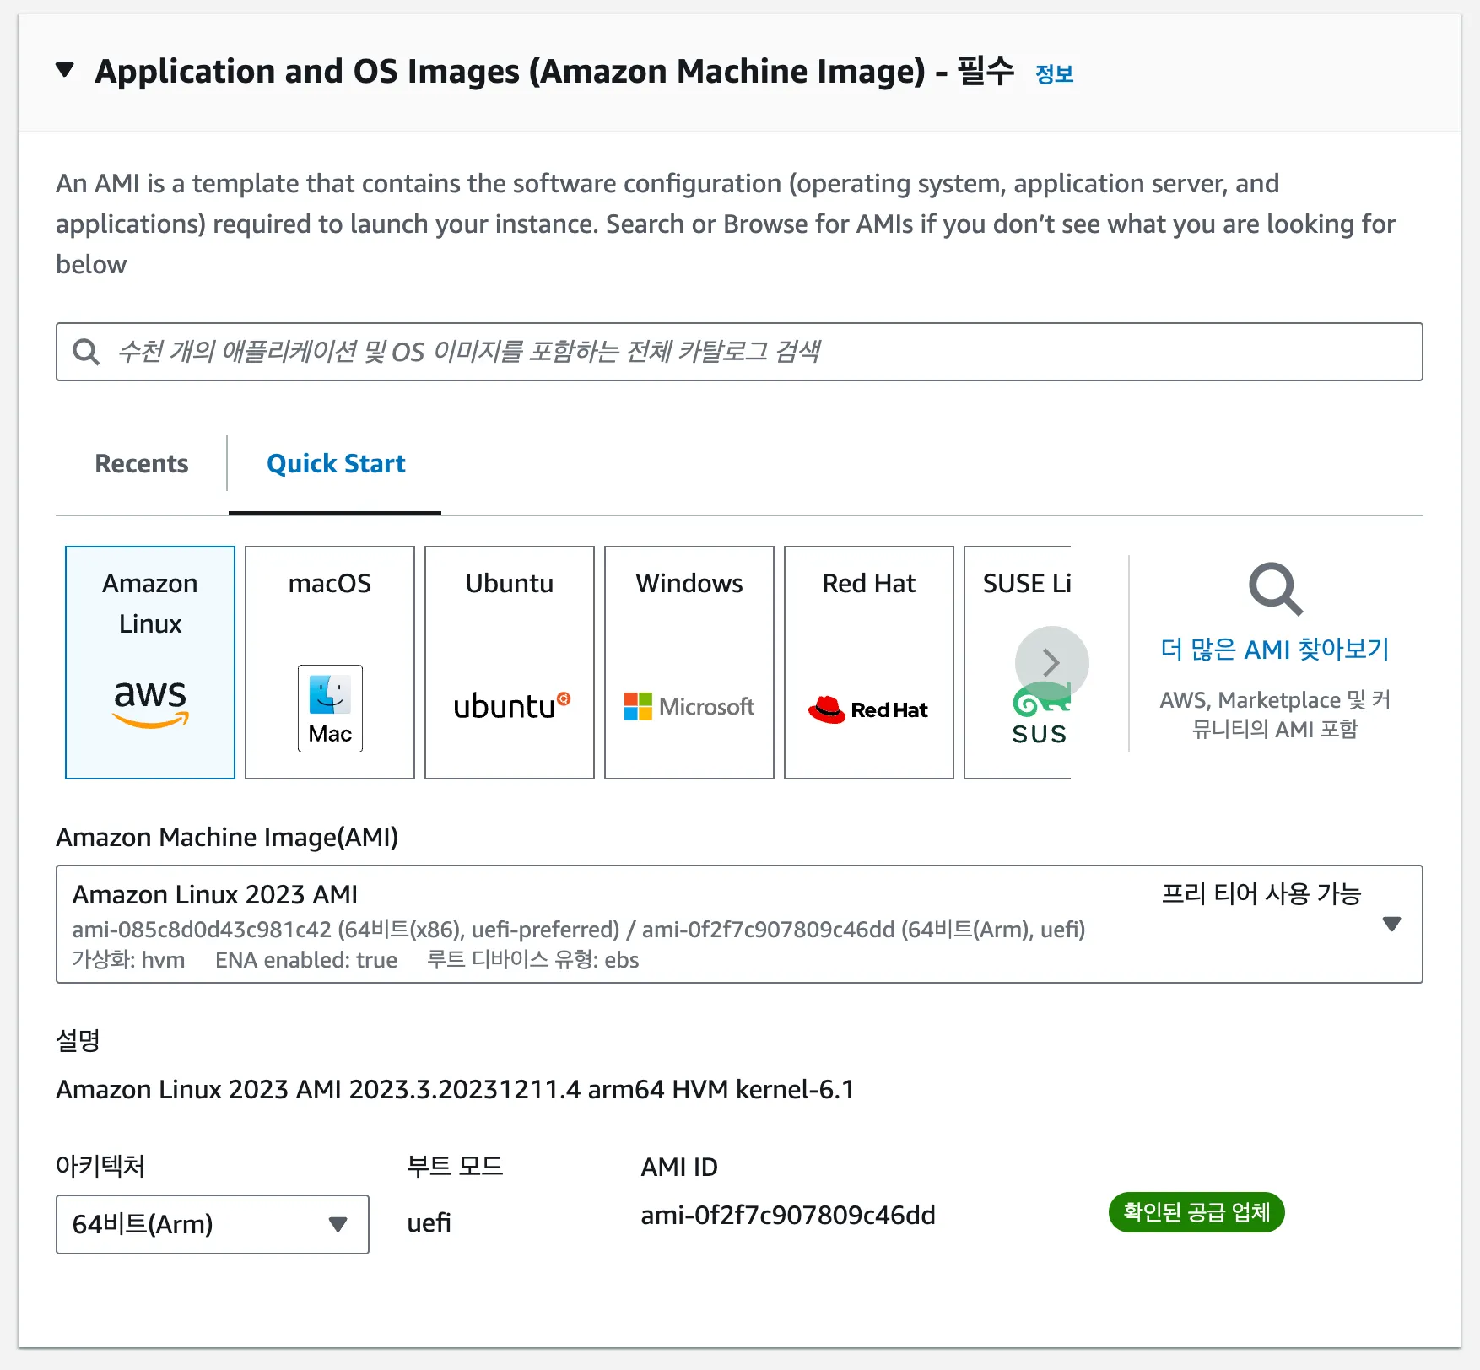This screenshot has width=1480, height=1370.
Task: Click the AMI description paragraph starting 'An AMI is a template'
Action: click(726, 224)
